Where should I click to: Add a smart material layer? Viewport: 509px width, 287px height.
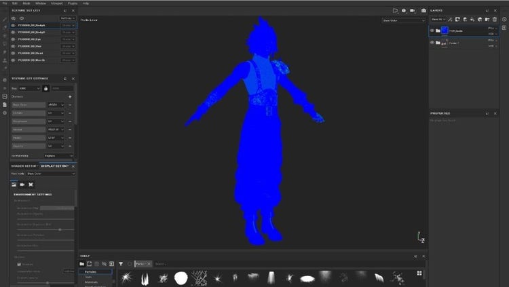click(480, 20)
